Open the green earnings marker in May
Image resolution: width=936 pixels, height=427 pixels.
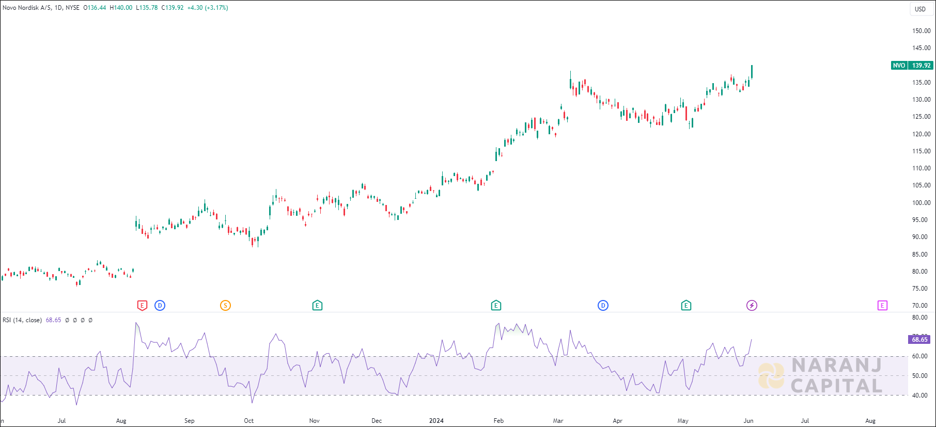point(686,306)
